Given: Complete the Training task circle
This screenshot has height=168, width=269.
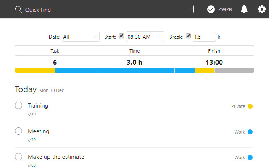Looking at the screenshot, I should click(x=18, y=105).
